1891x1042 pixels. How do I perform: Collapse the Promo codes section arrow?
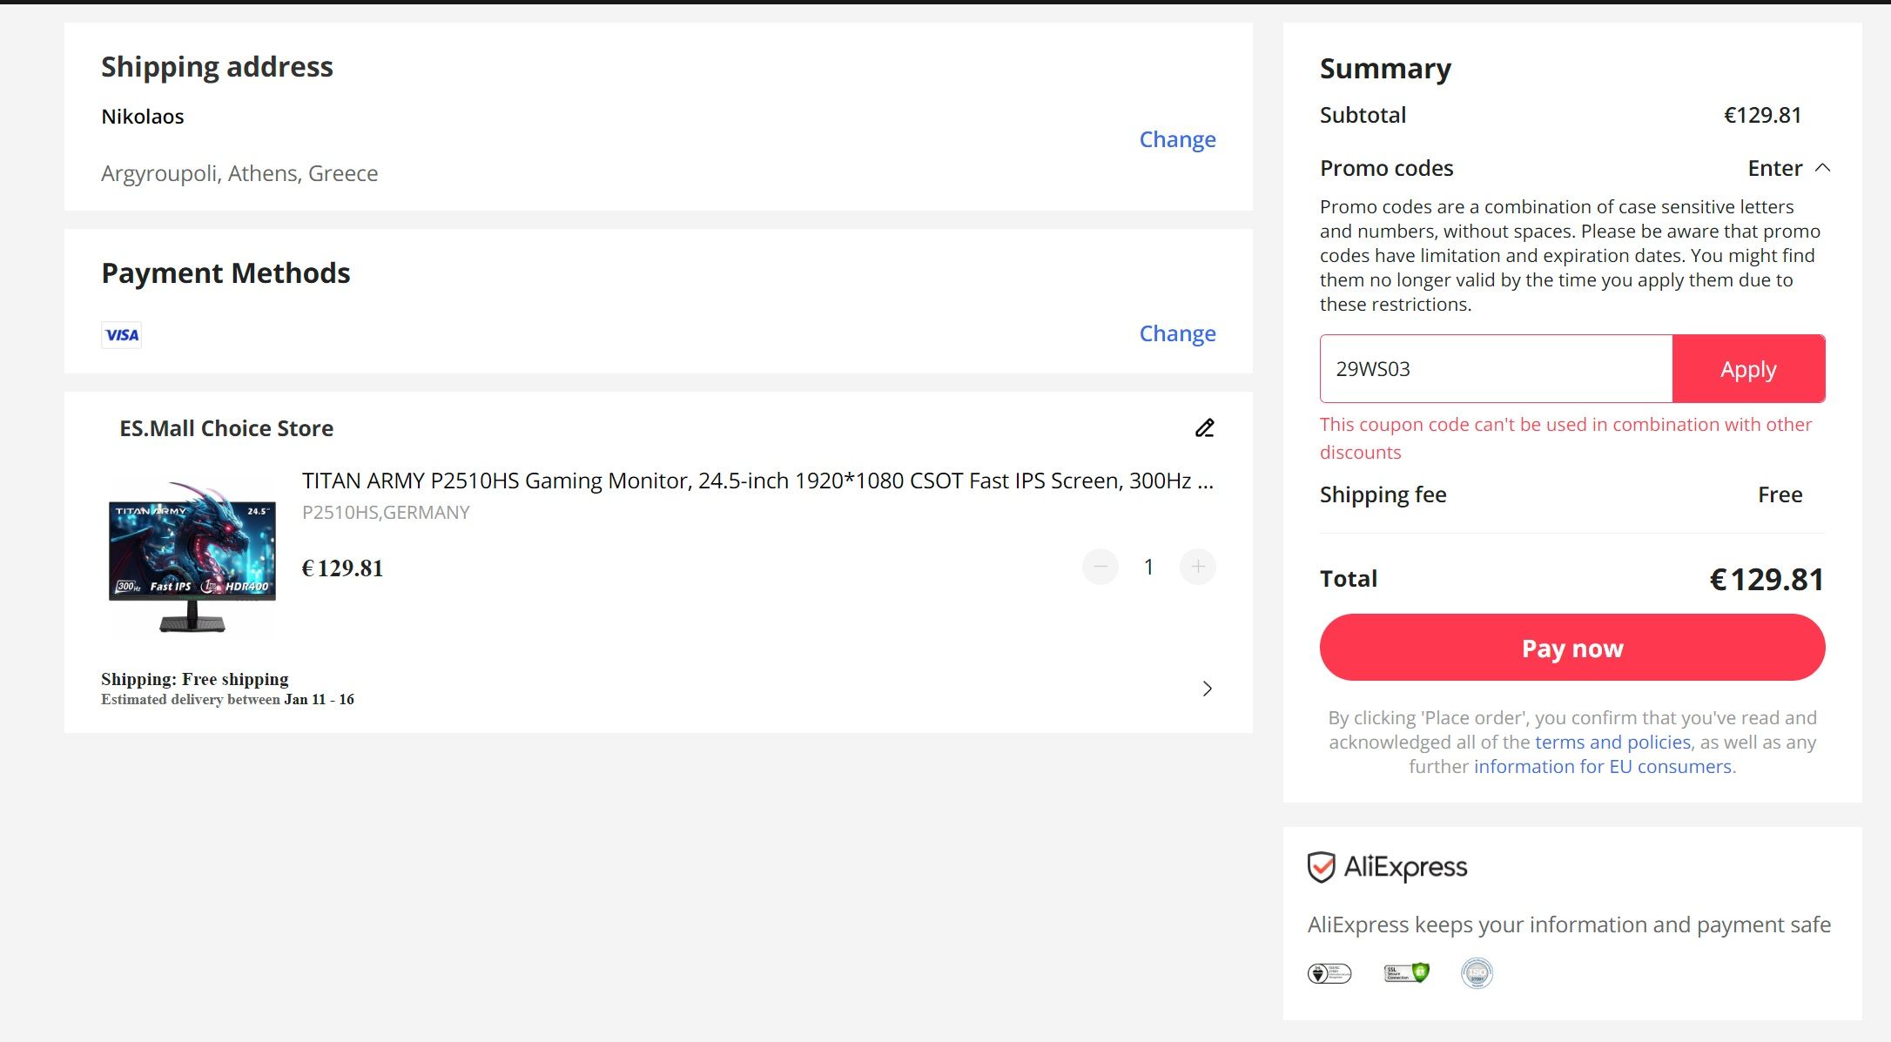point(1822,168)
